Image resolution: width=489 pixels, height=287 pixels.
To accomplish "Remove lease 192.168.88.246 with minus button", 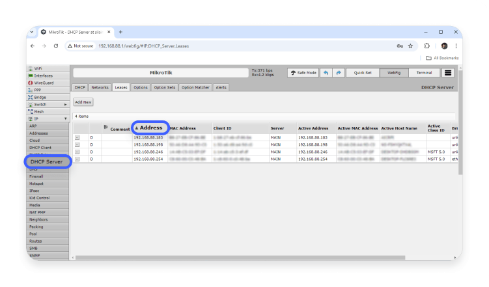I will click(x=77, y=152).
